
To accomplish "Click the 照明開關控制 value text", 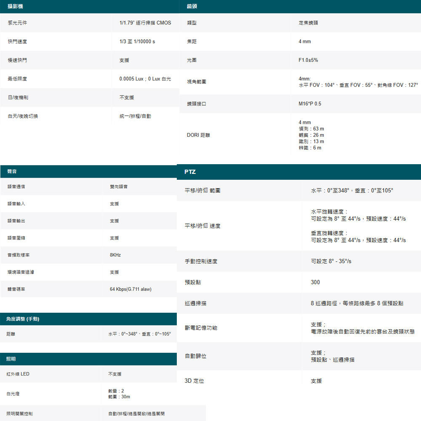I will coord(136,414).
